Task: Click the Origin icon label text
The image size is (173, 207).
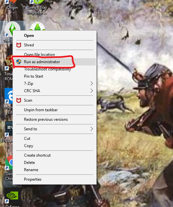Action: (x=12, y=8)
